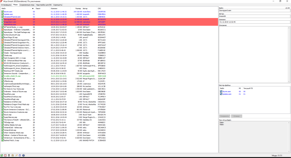Screen dimensions: 291x158
Task: Click the green checkmark icon in the status bar
Action: [2, 155]
